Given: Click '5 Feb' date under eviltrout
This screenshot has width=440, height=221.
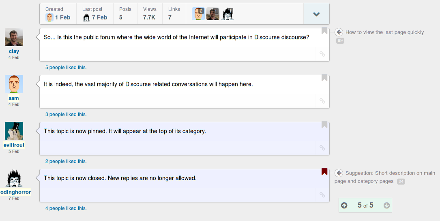Looking at the screenshot, I should pyautogui.click(x=14, y=151).
